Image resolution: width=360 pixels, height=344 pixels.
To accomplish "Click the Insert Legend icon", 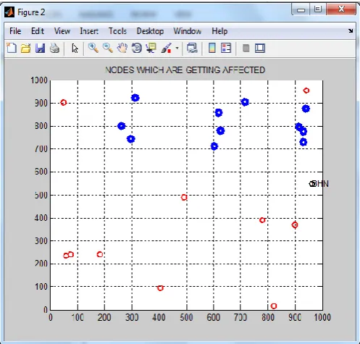I will tap(226, 48).
